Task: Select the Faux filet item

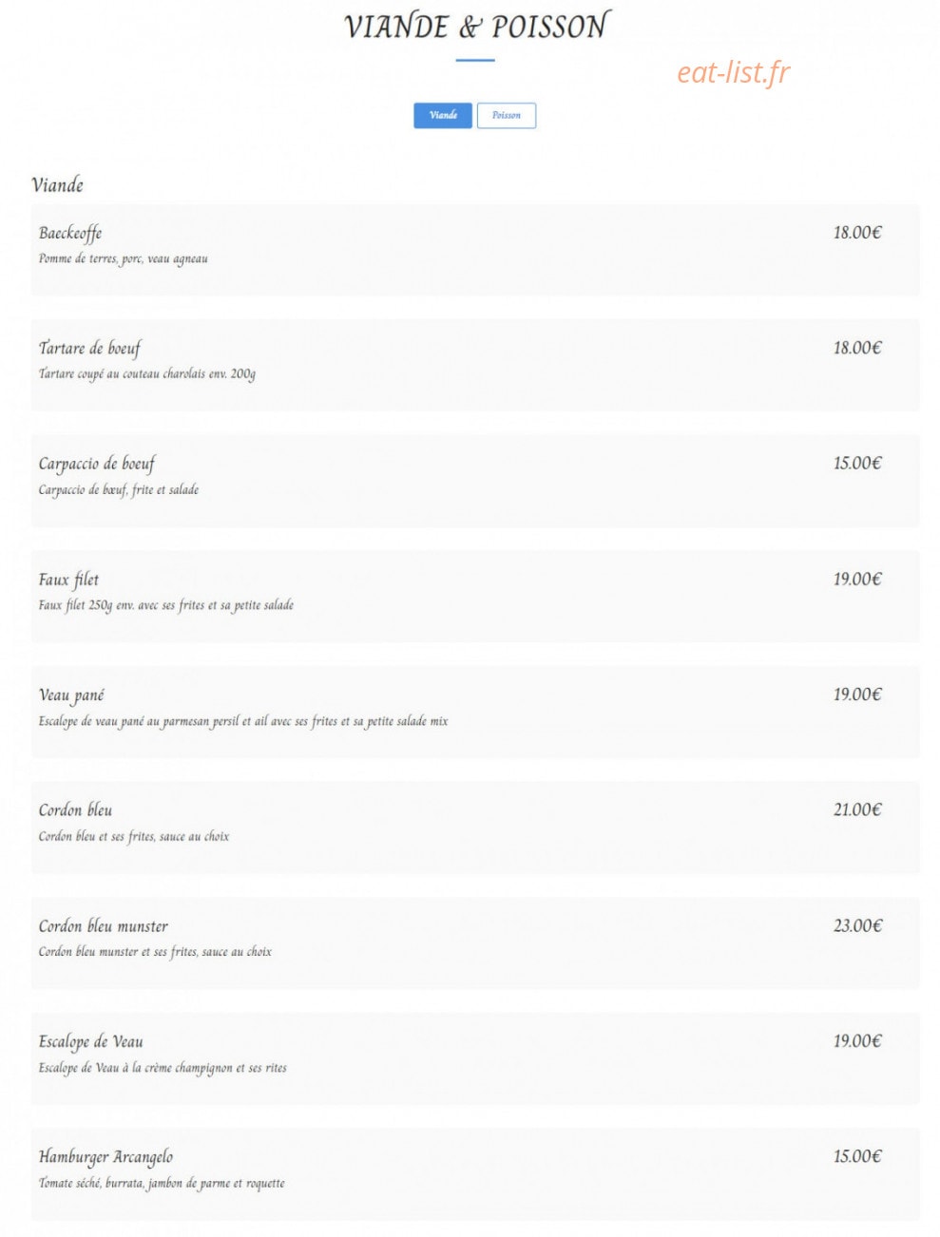Action: [475, 597]
